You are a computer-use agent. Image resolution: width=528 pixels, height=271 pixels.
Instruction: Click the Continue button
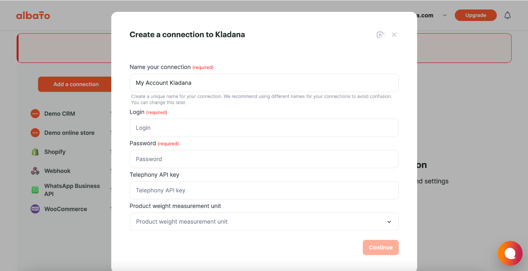coord(380,247)
